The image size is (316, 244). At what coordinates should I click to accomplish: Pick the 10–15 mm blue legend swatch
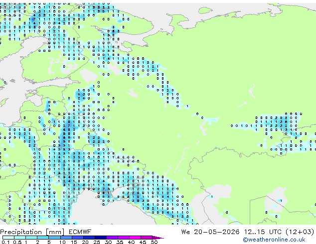[66, 238]
